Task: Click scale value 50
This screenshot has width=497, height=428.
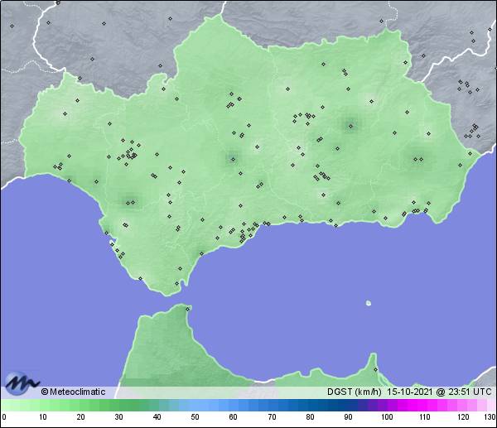Action: point(195,417)
